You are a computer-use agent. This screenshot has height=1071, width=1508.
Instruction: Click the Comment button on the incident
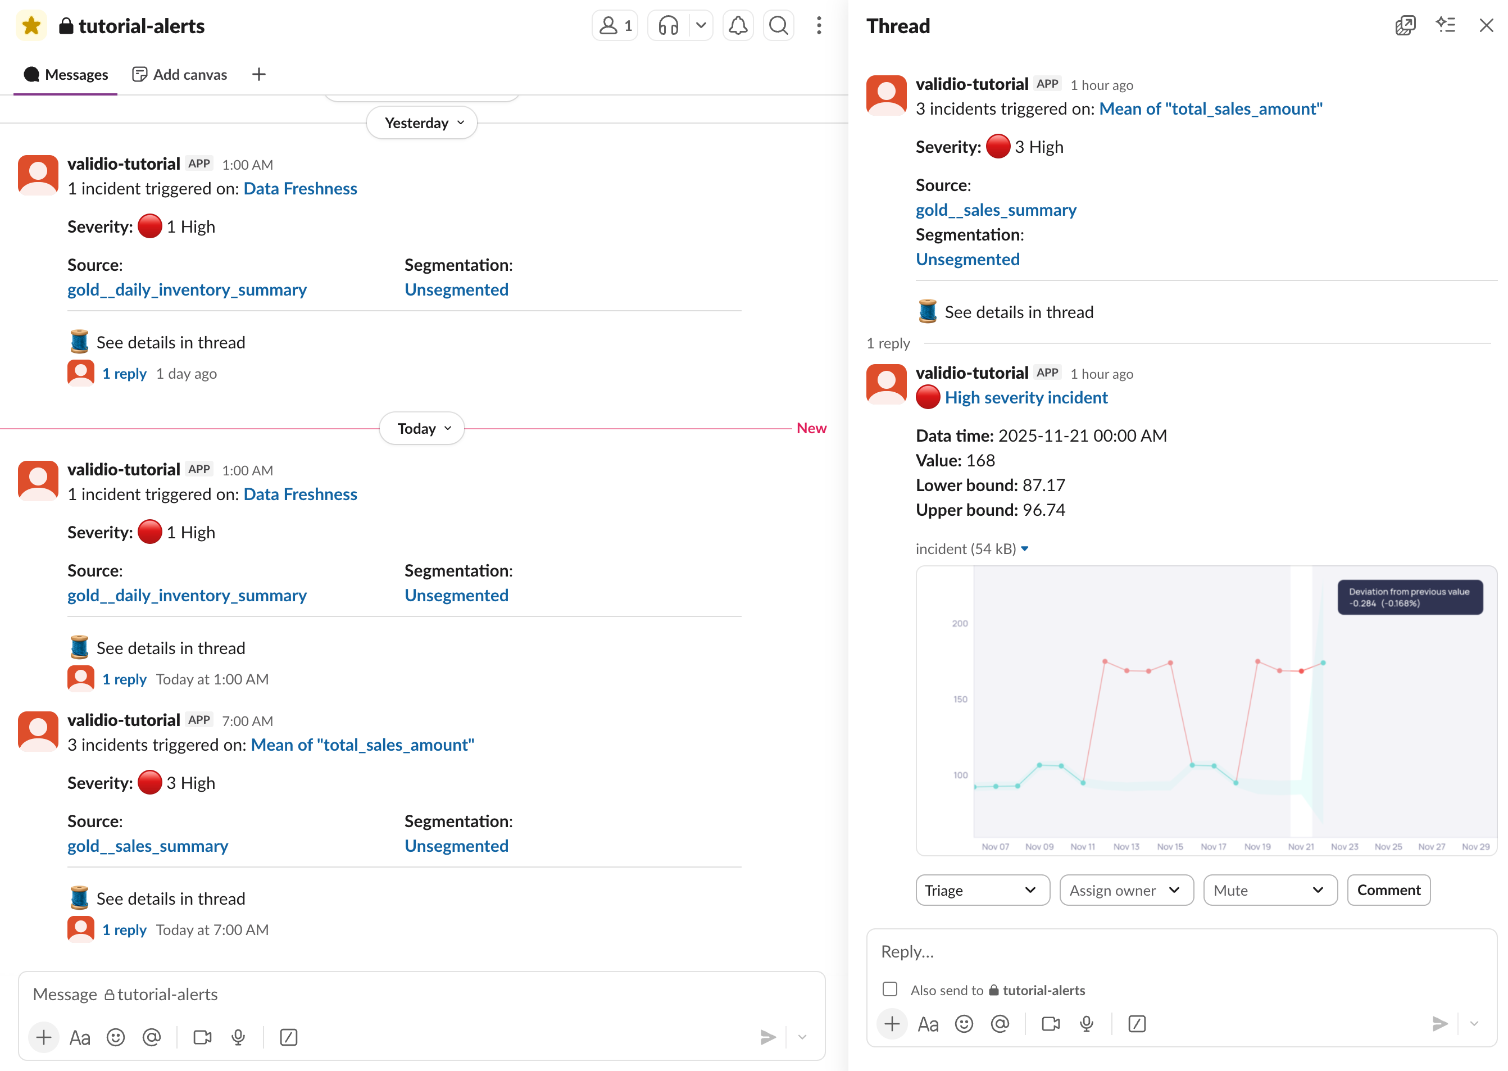[1388, 890]
